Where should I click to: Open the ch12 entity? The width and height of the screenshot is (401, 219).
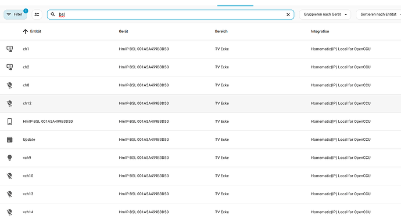(x=27, y=103)
